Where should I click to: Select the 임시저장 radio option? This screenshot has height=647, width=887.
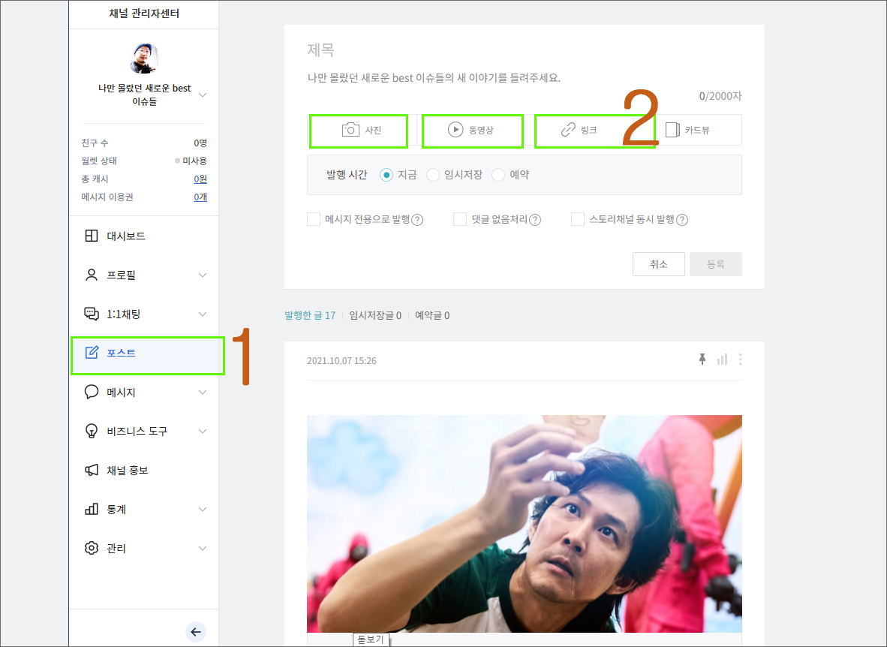coord(433,175)
